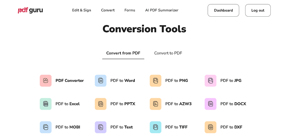Screen dimensions: 290x140
Task: Choose the purple PDF to DOCX icon
Action: (x=210, y=104)
